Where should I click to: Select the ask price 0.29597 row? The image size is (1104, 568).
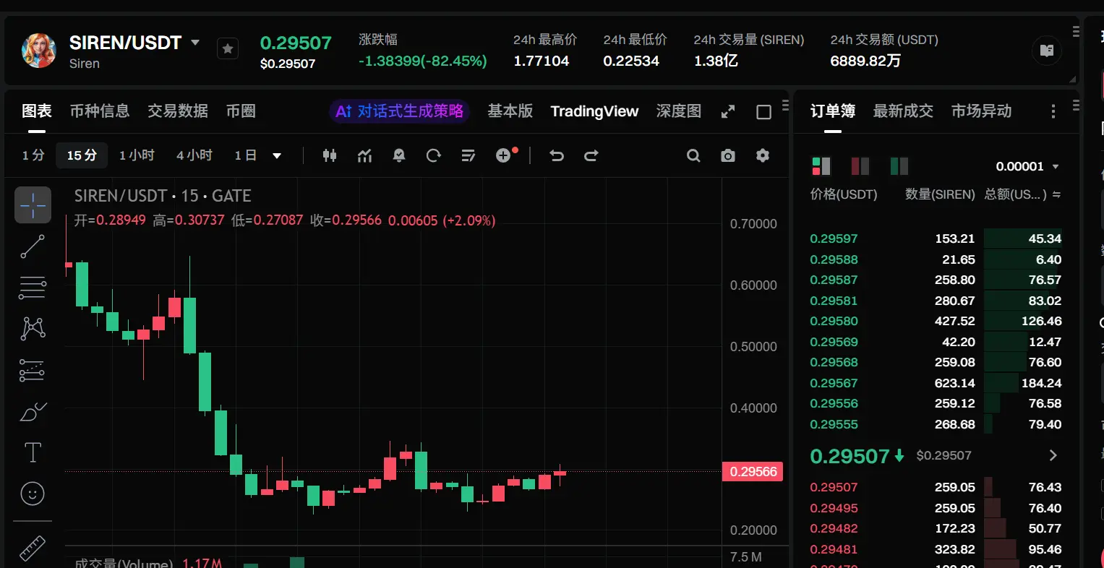(x=936, y=238)
